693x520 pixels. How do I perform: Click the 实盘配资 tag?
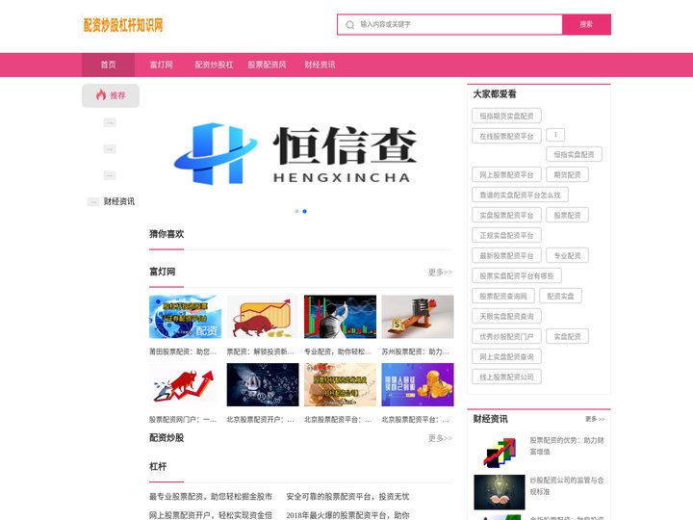(568, 336)
